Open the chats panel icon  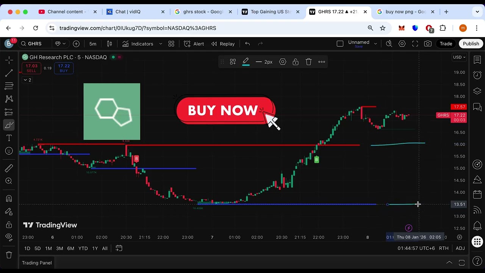pyautogui.click(x=477, y=108)
